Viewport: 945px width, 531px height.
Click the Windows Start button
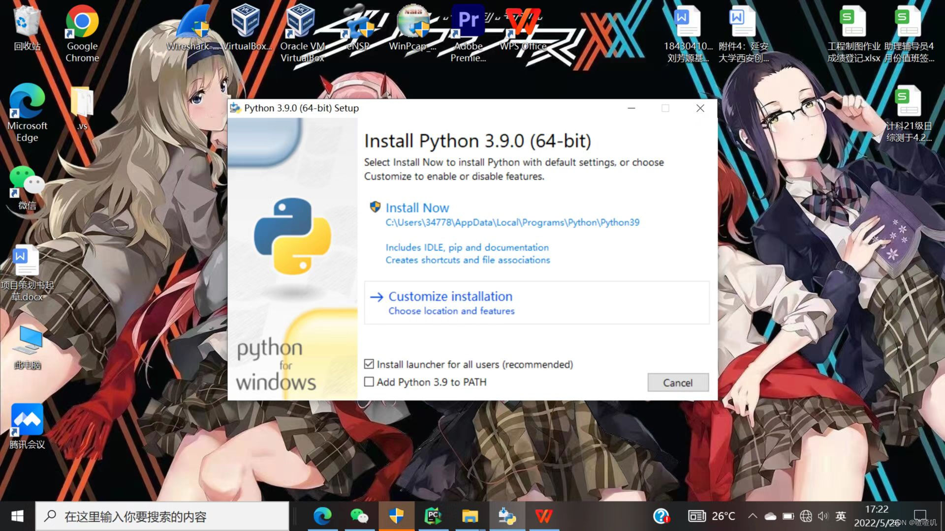(17, 516)
